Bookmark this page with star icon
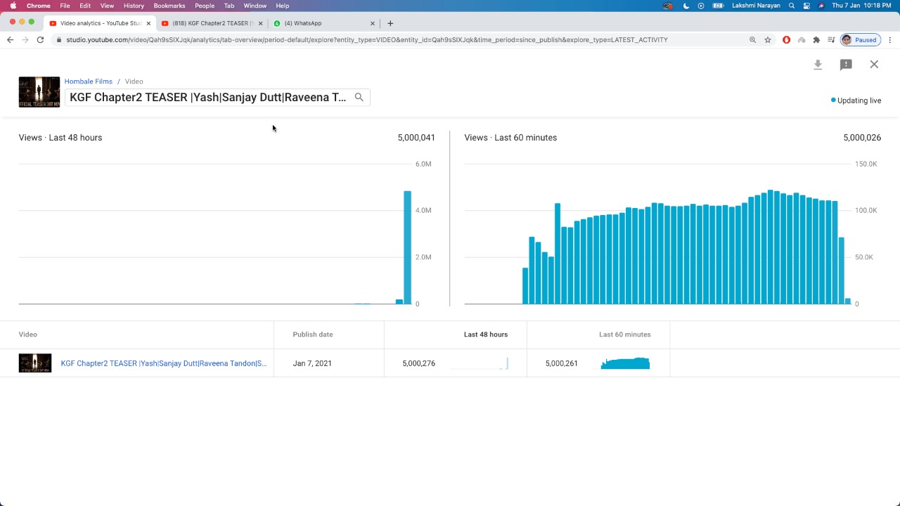 point(768,40)
